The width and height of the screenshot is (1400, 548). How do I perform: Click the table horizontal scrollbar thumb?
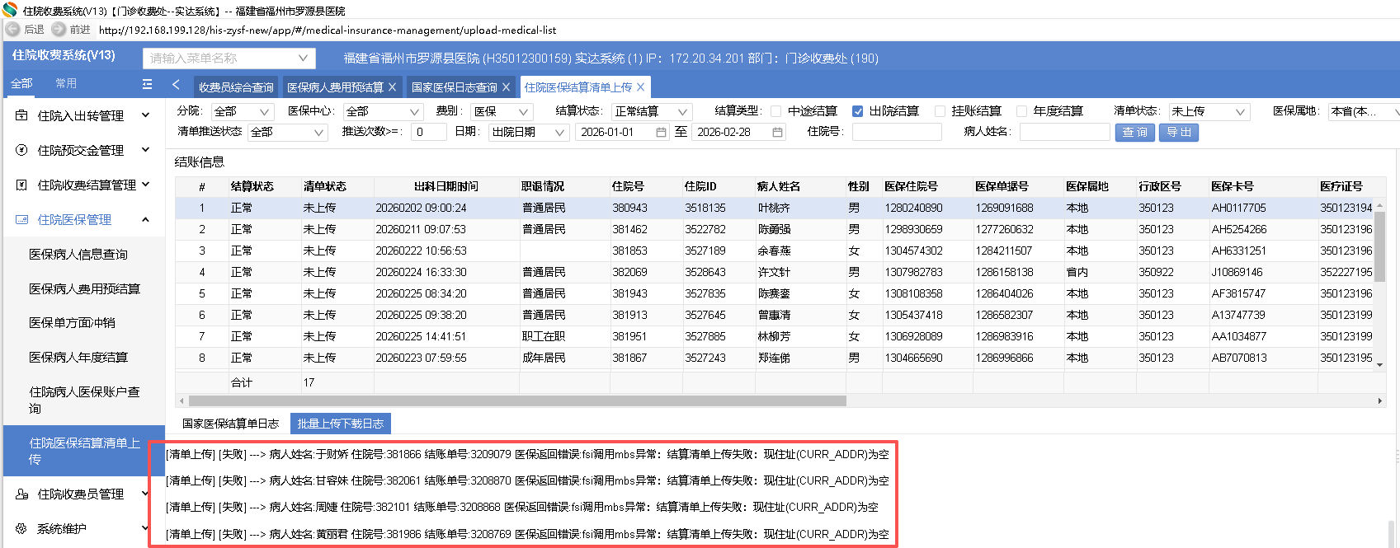click(x=517, y=401)
